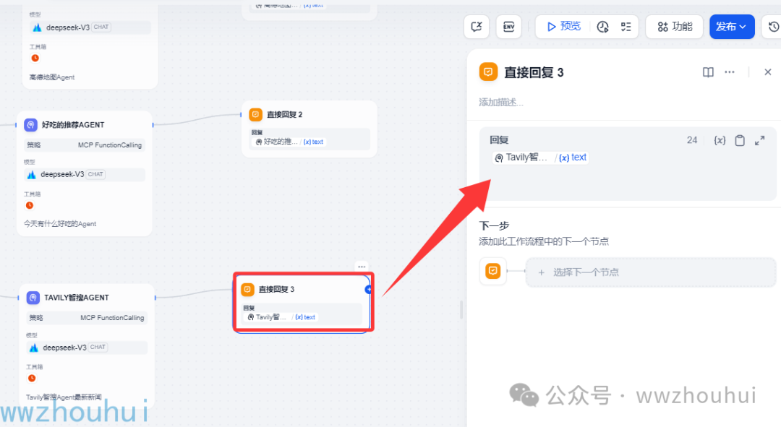This screenshot has width=781, height=427.
Task: Click the tool icon in the top agent node
Action: click(35, 58)
